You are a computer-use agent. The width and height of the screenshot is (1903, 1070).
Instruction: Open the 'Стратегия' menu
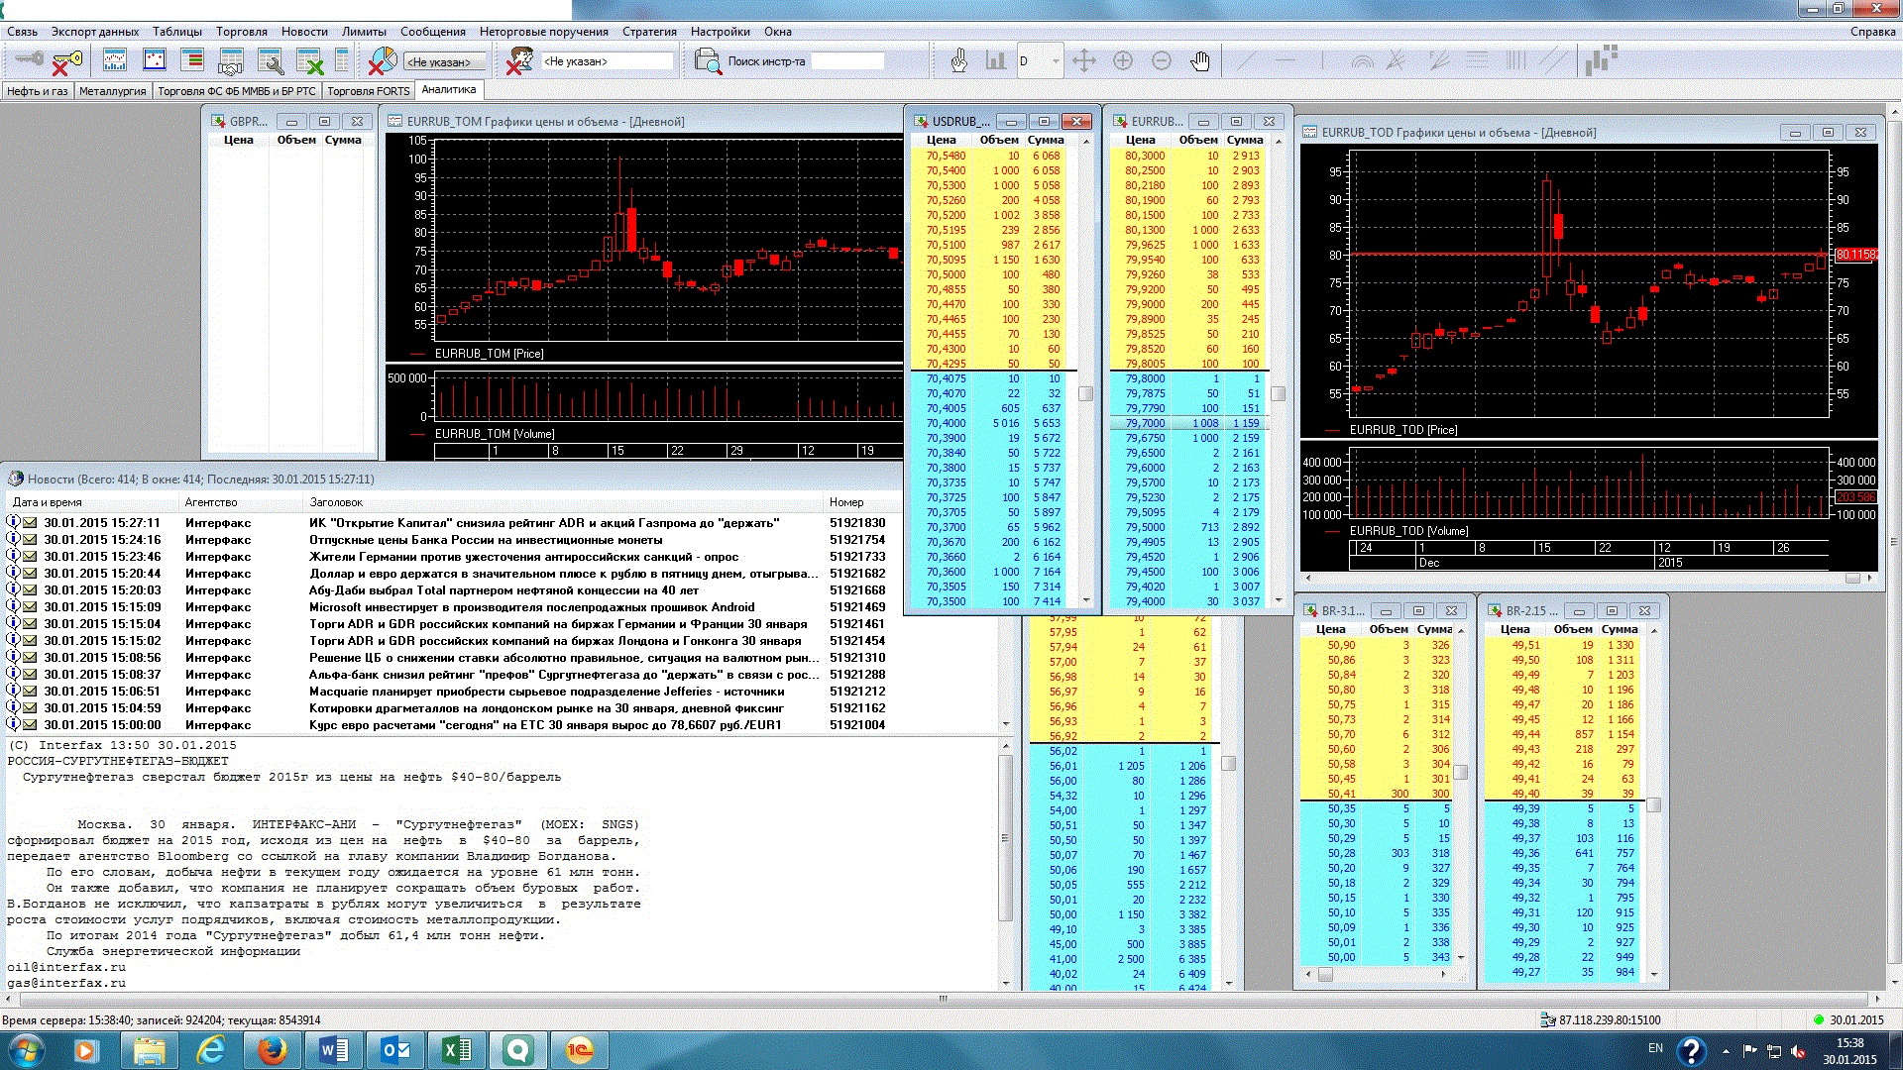coord(649,32)
